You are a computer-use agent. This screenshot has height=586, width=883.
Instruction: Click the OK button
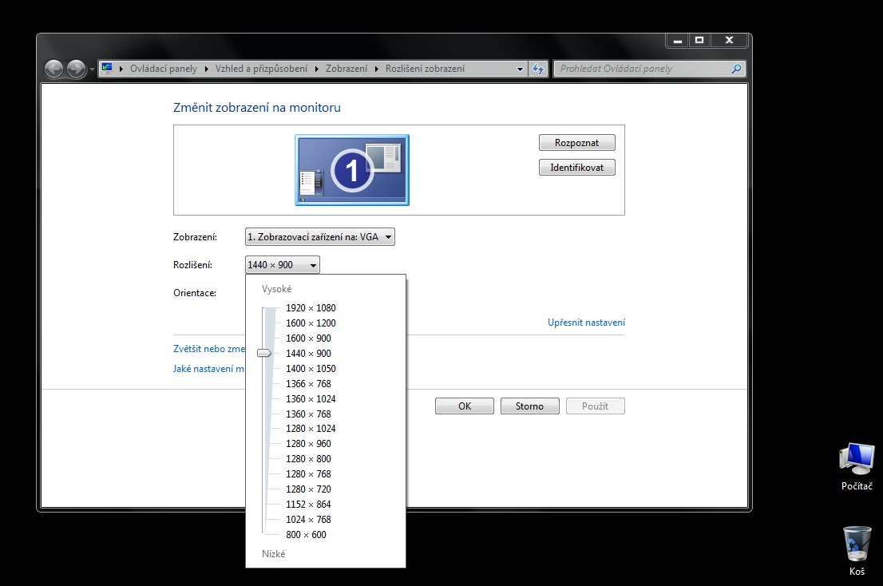coord(465,406)
